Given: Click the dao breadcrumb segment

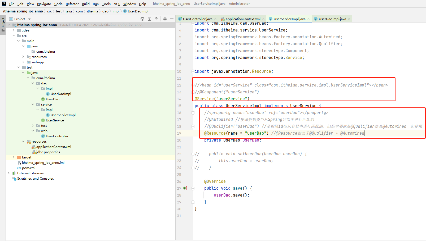Looking at the screenshot, I should point(105,11).
